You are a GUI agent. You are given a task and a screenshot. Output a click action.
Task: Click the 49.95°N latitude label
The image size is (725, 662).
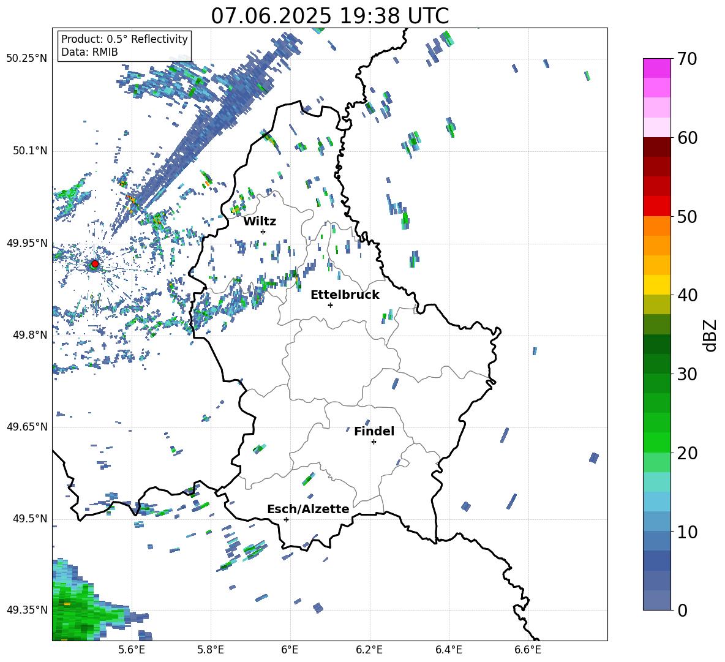click(27, 243)
